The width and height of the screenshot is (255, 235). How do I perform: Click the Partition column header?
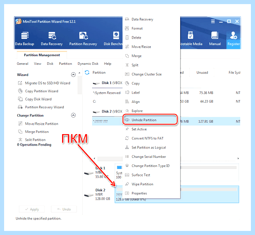(99, 73)
